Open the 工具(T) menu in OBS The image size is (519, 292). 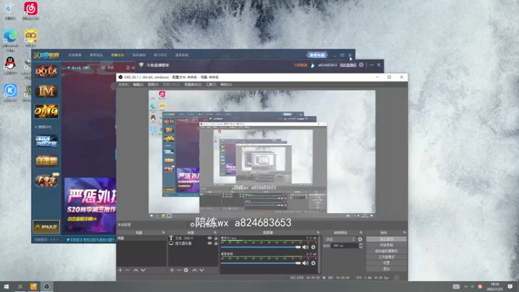click(211, 85)
